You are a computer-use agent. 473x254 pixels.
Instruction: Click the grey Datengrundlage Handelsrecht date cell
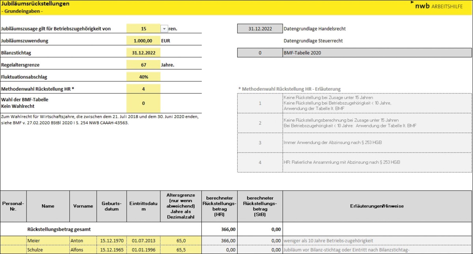pos(260,29)
